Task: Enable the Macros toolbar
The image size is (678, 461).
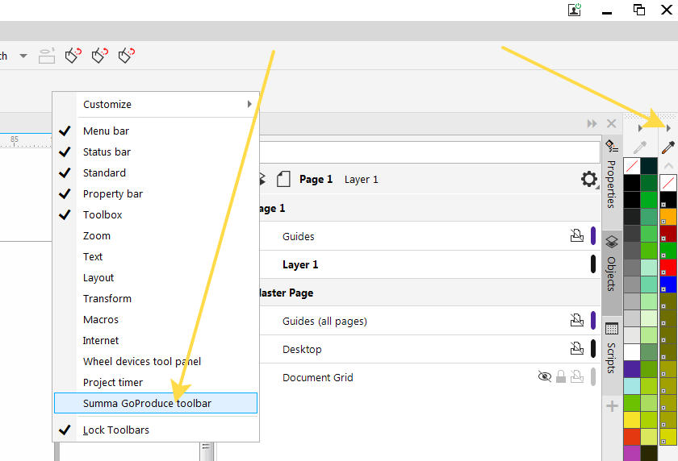Action: (x=156, y=319)
